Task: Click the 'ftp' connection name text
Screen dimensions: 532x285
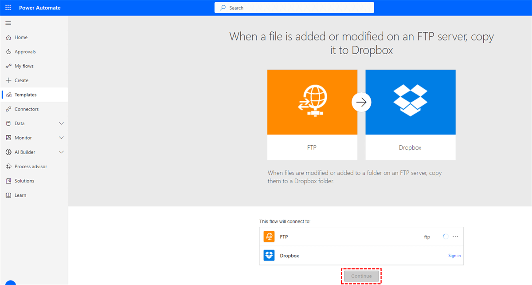Action: [x=427, y=237]
